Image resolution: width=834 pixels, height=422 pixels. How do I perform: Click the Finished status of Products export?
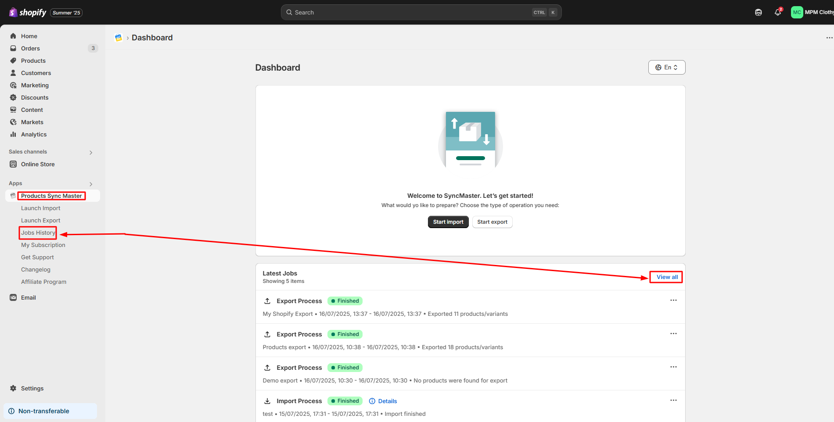(x=345, y=334)
